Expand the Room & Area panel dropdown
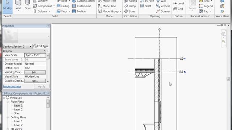232x130 pixels. point(209,16)
